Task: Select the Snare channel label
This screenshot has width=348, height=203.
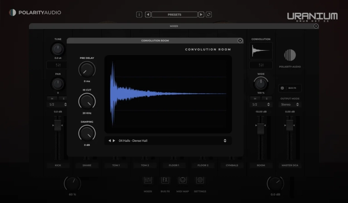Action: click(x=87, y=165)
